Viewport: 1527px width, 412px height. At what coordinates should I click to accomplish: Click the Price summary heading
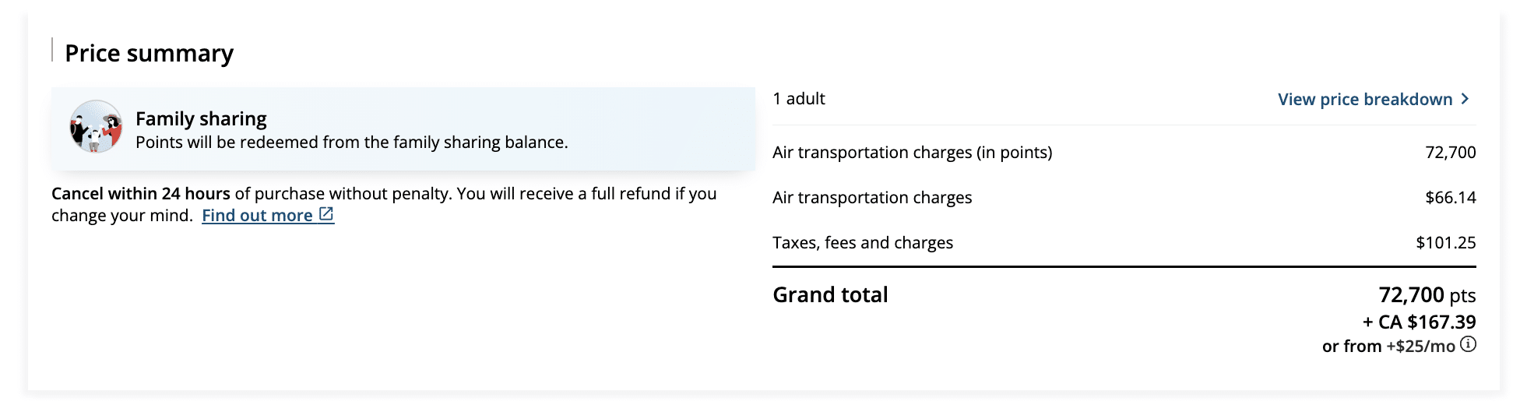point(149,53)
